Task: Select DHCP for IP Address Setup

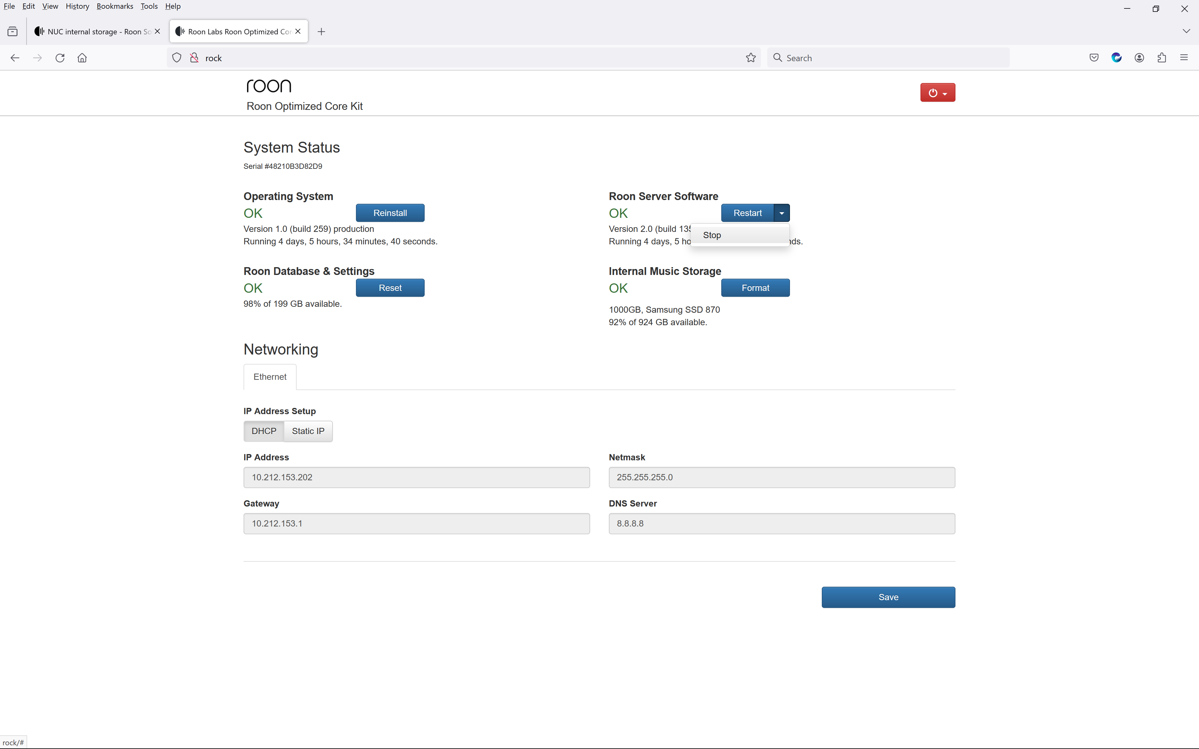Action: point(264,431)
